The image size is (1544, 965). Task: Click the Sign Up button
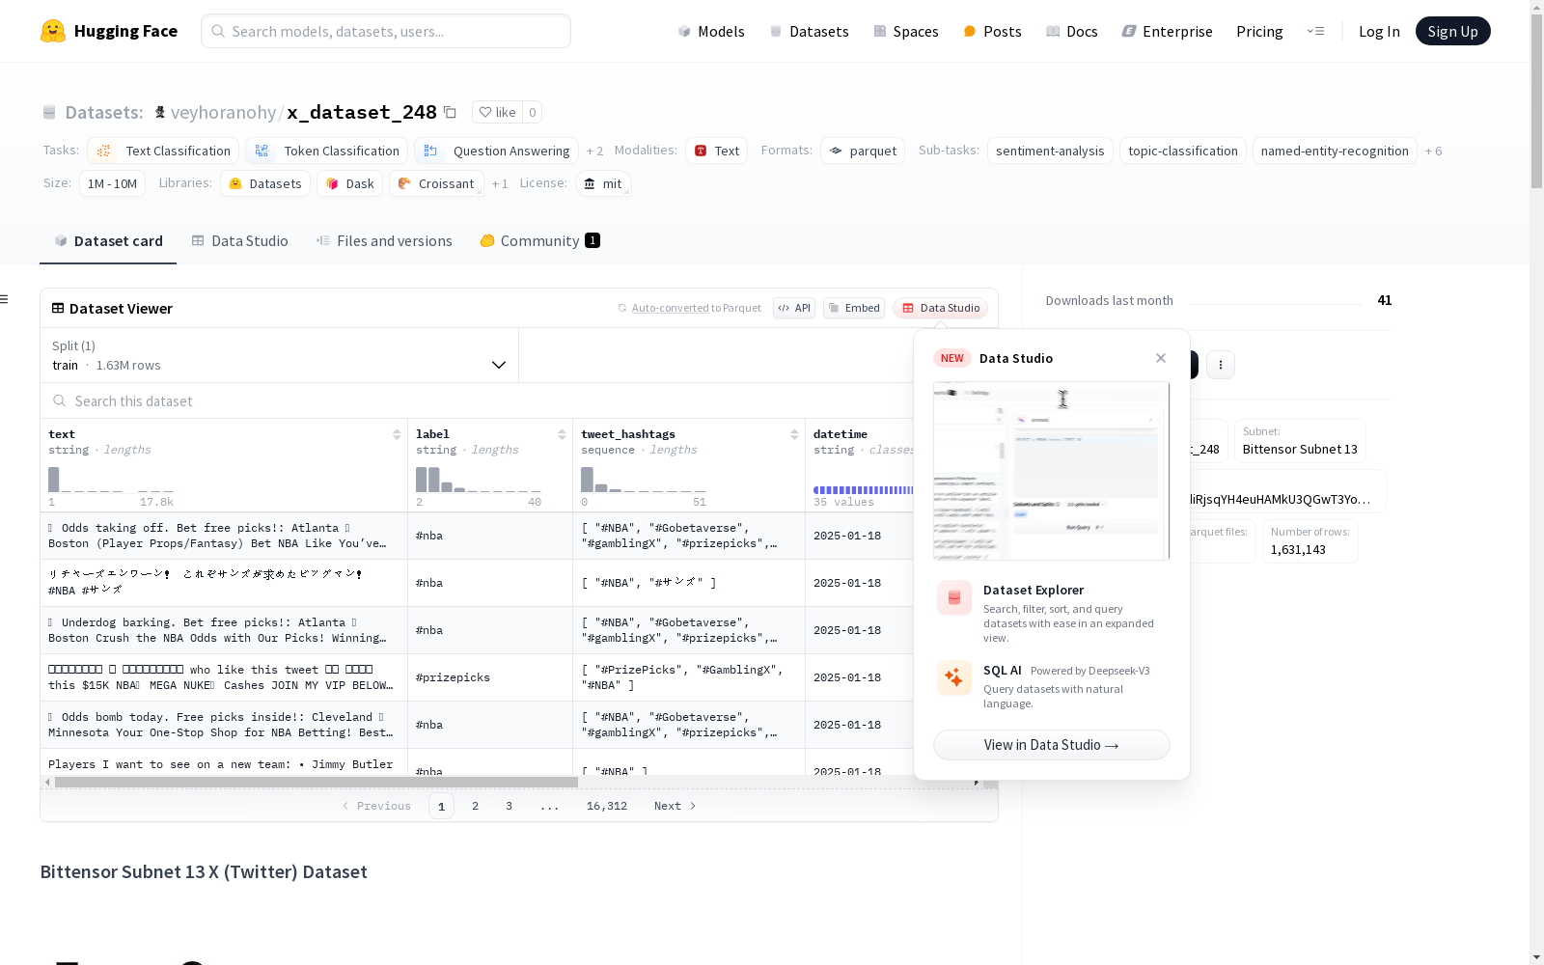(1453, 31)
